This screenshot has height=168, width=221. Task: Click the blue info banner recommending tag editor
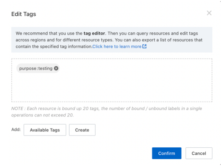pos(112,40)
